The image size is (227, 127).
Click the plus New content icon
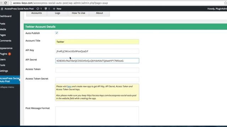[x=54, y=9]
